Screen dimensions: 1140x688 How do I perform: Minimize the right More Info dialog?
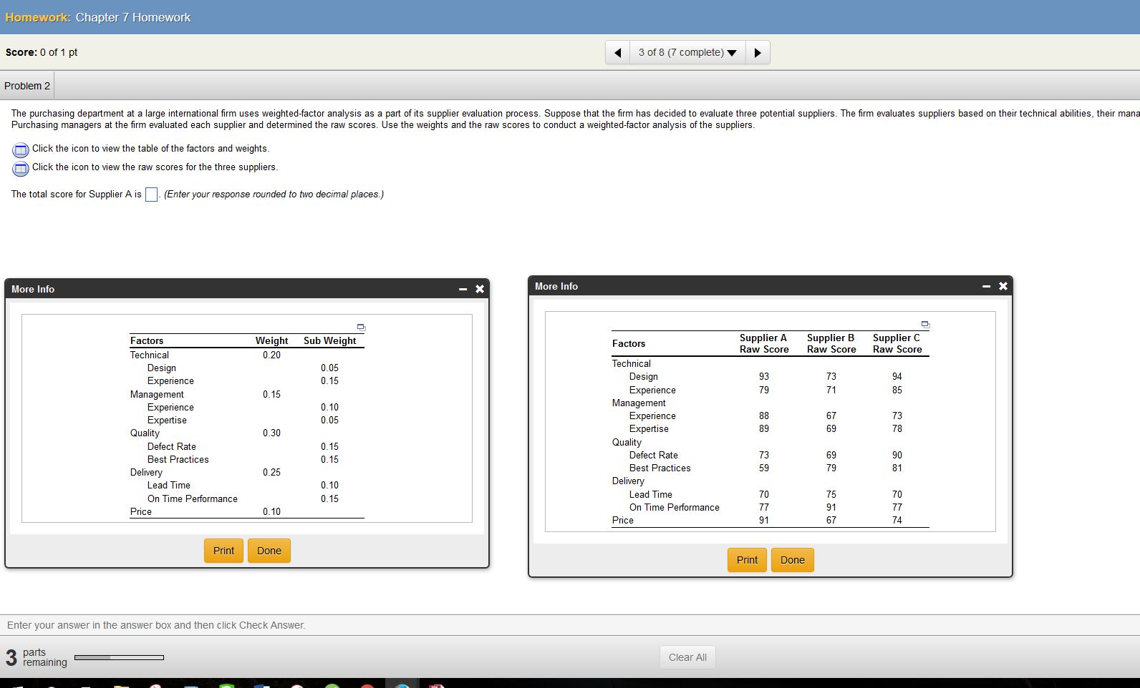pos(987,286)
